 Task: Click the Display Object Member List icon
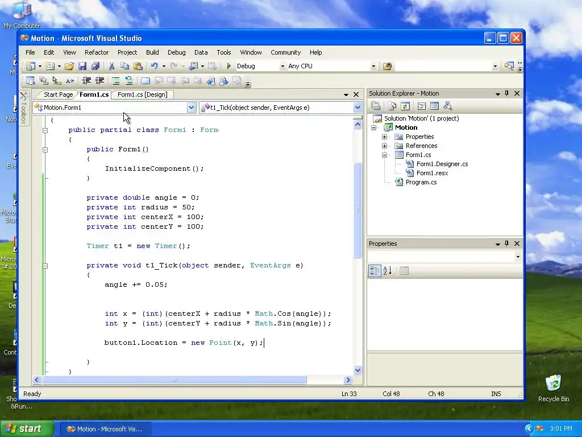point(31,81)
